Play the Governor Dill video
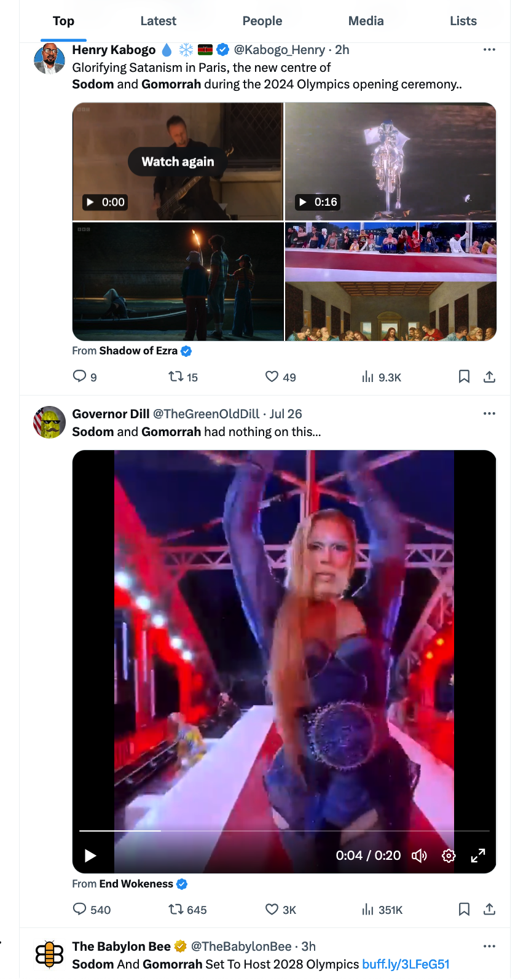 tap(90, 856)
